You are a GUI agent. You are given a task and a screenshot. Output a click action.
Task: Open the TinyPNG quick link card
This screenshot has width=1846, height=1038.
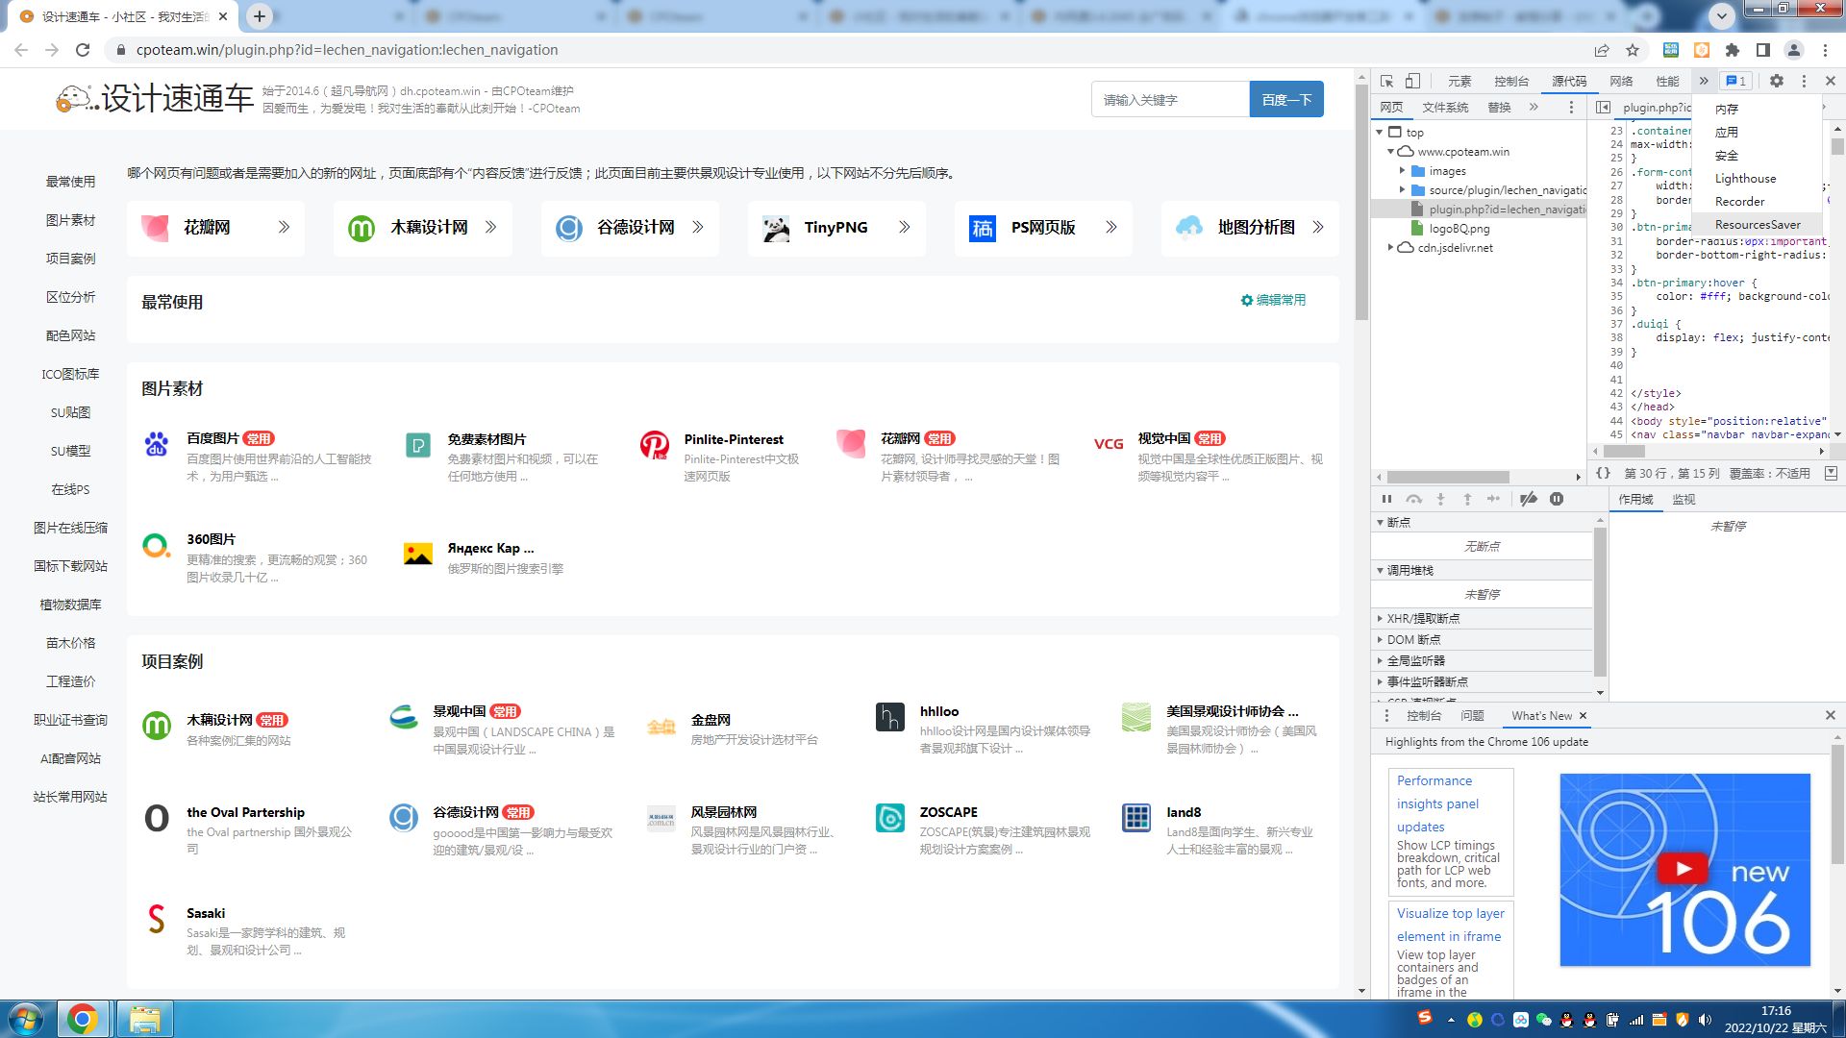836,228
